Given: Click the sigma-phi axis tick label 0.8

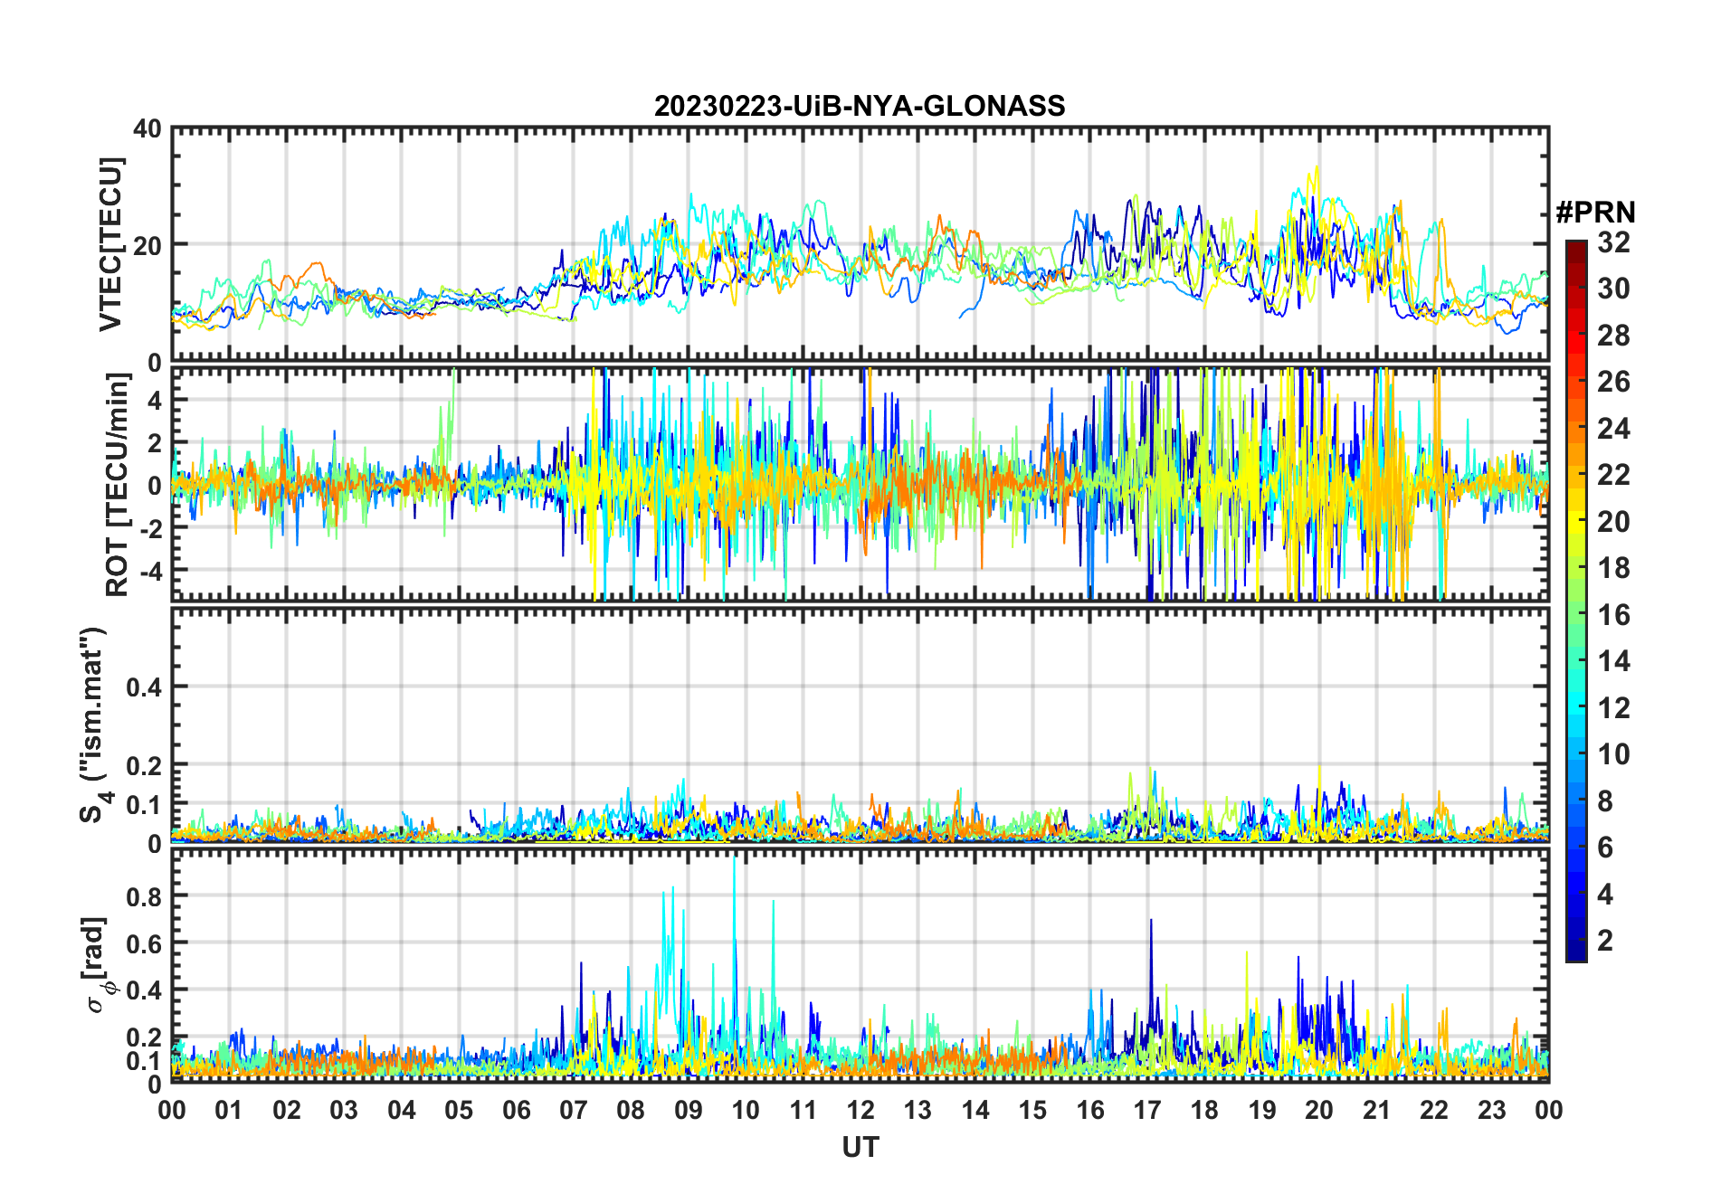Looking at the screenshot, I should click(x=143, y=896).
